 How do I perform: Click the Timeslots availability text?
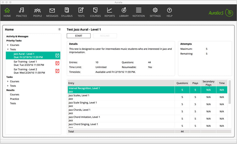click(x=115, y=72)
